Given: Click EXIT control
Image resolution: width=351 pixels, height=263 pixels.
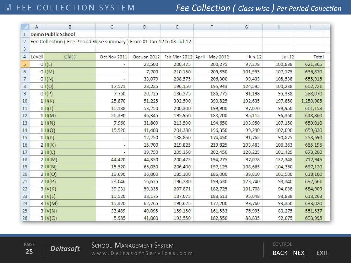Looking at the screenshot, I should point(322,253).
